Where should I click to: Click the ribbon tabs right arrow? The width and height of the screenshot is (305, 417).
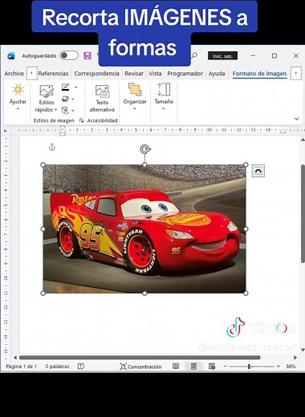(x=296, y=73)
